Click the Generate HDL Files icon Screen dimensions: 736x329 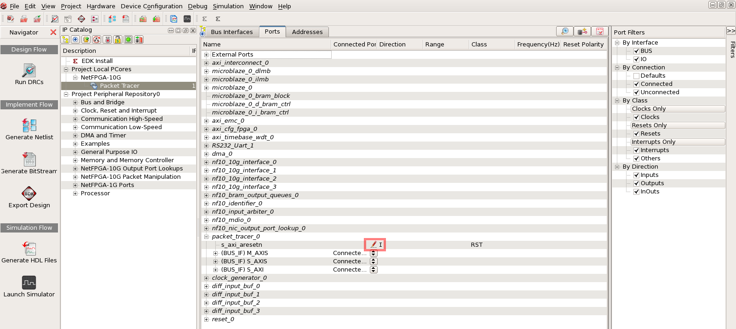29,249
